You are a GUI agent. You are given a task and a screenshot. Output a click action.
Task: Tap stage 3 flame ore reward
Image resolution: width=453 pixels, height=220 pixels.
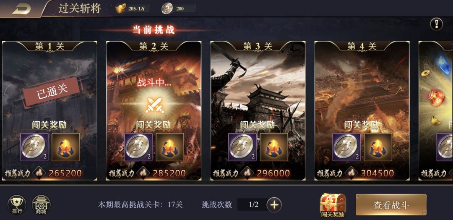point(274,147)
